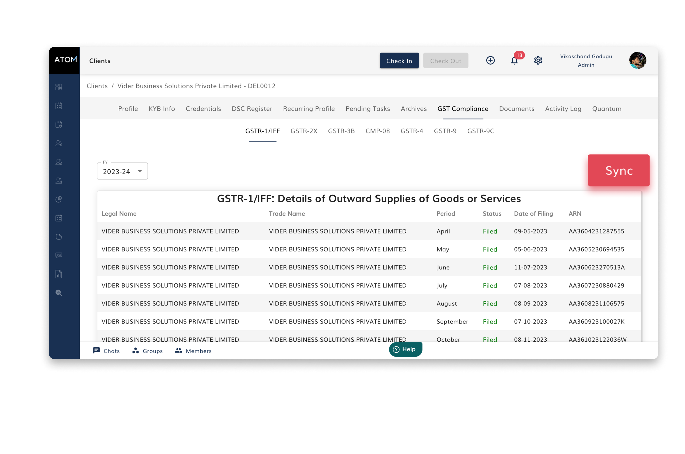Switch to the Archives tab
The height and width of the screenshot is (454, 685).
tap(414, 109)
